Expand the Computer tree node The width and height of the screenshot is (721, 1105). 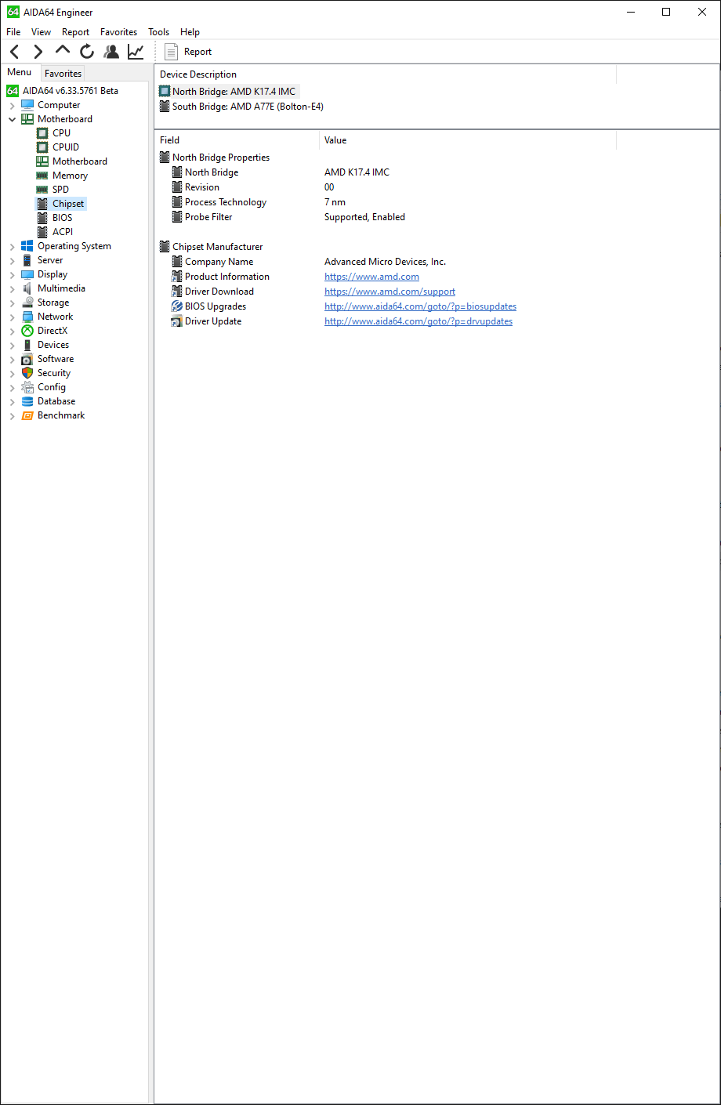[x=12, y=105]
